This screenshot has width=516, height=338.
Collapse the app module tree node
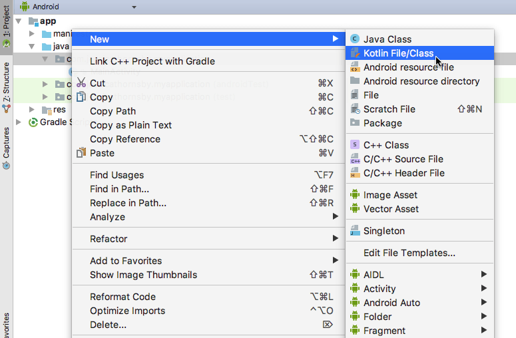[19, 21]
